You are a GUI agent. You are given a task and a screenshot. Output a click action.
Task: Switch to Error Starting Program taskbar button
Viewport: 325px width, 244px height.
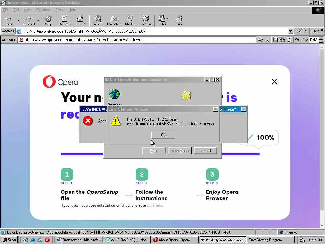click(270, 240)
